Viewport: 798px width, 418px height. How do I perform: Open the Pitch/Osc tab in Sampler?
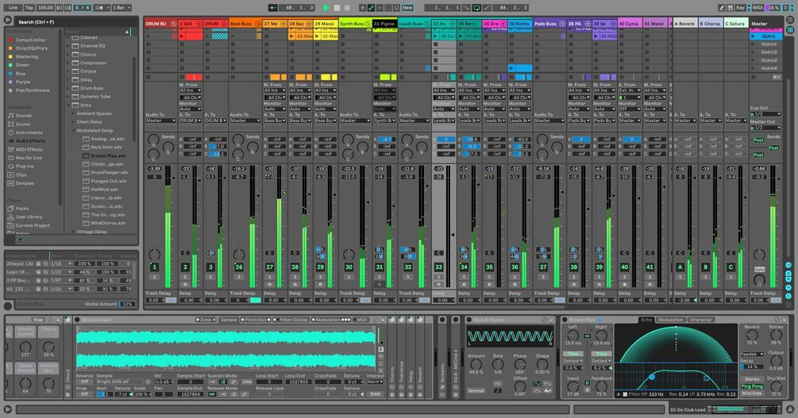click(x=254, y=320)
